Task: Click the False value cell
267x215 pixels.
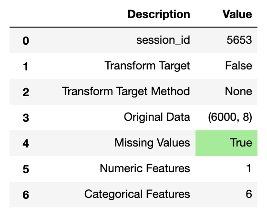Action: (238, 66)
